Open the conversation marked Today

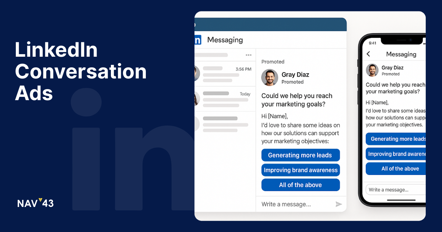pos(225,99)
